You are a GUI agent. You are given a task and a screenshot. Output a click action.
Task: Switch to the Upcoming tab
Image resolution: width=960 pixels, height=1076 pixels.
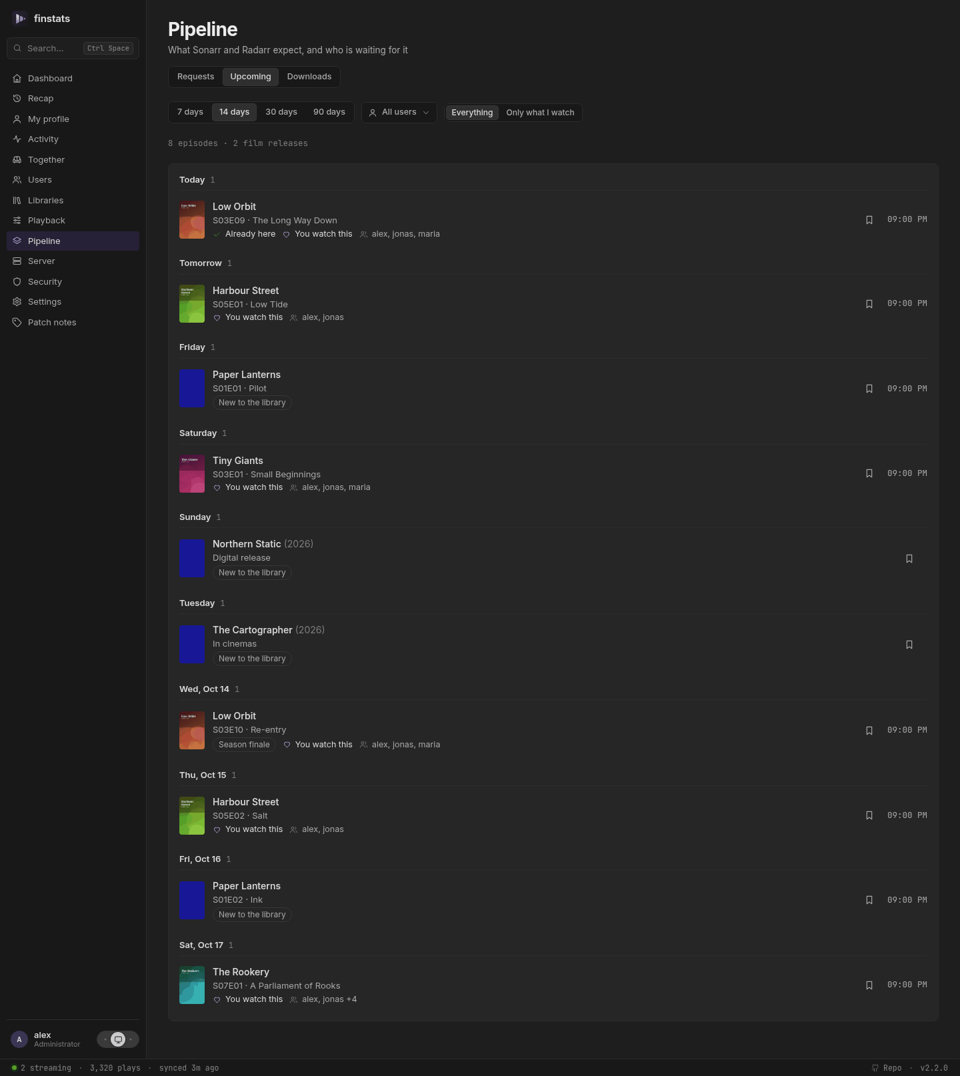(x=251, y=77)
